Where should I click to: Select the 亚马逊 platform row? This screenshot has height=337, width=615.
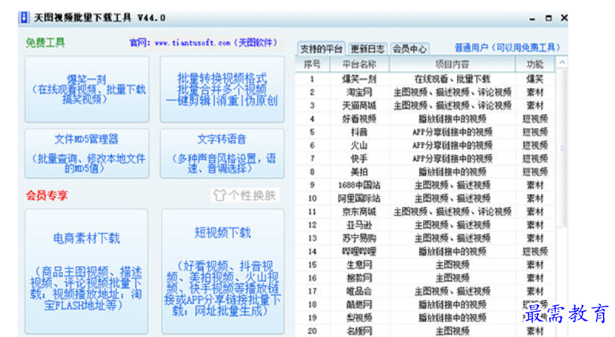[425, 225]
